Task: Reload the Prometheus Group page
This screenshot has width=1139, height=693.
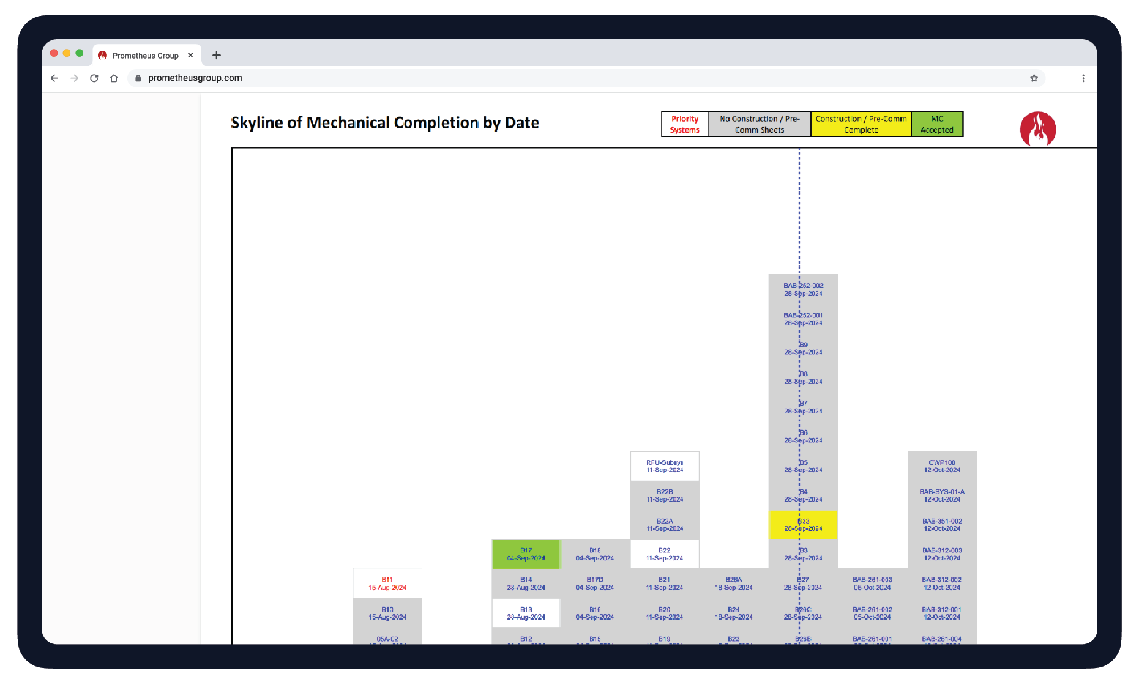Action: click(94, 78)
